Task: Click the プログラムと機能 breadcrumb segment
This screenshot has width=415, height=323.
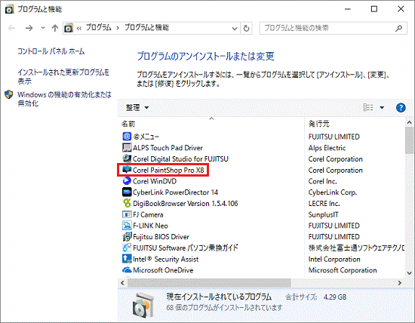Action: pyautogui.click(x=146, y=27)
